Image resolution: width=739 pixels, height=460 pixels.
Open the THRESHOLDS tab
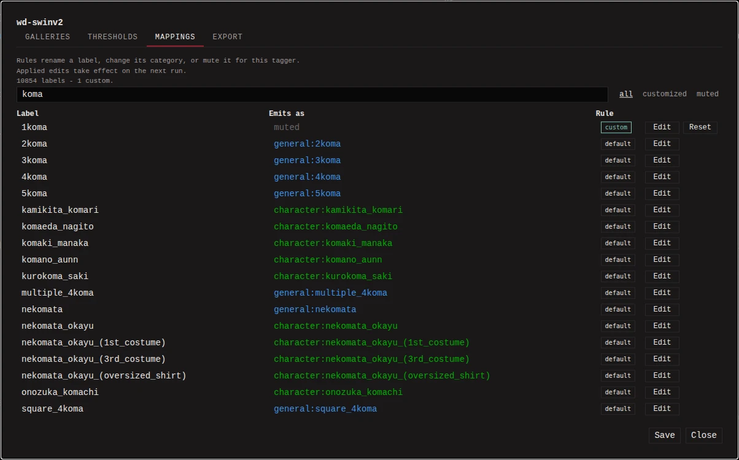112,37
